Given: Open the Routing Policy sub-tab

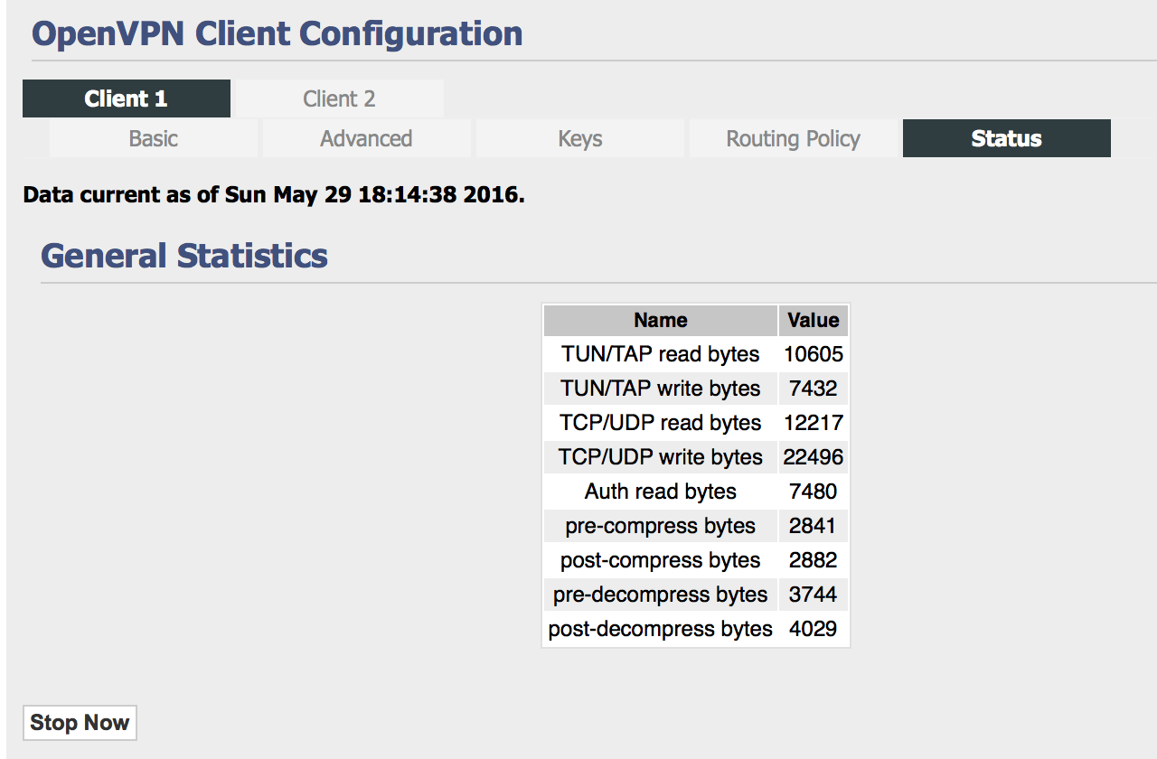Looking at the screenshot, I should pos(793,138).
